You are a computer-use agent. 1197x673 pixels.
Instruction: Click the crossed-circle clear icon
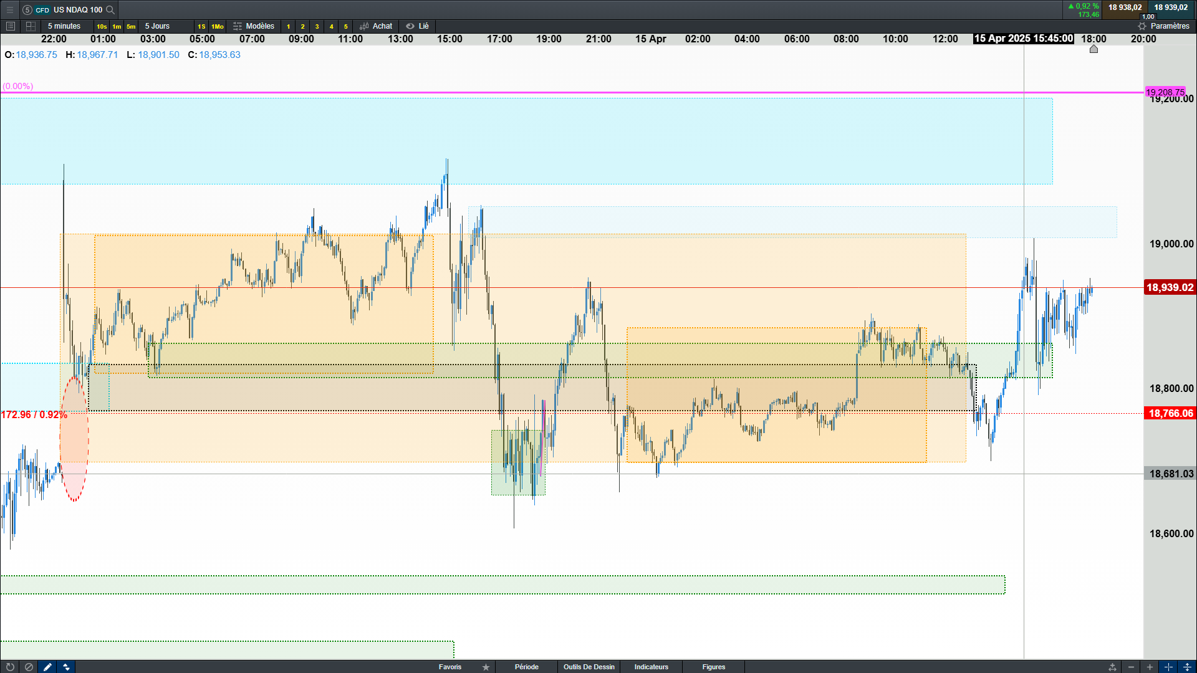29,667
